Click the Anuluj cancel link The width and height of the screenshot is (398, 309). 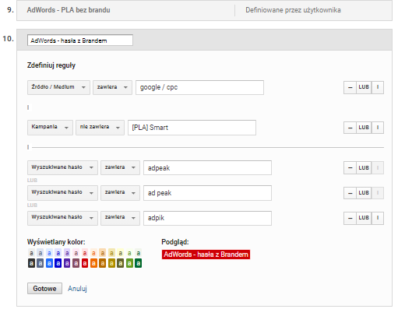point(77,289)
